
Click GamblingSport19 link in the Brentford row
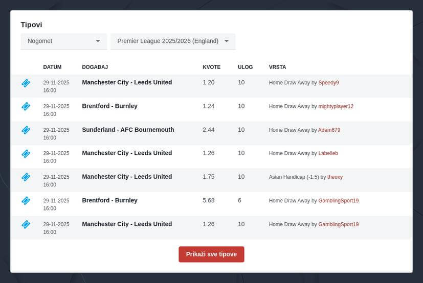(338, 201)
